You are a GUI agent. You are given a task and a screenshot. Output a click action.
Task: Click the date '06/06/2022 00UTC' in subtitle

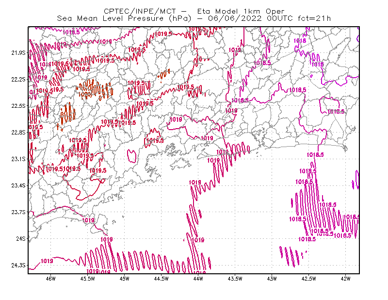[x=250, y=18]
